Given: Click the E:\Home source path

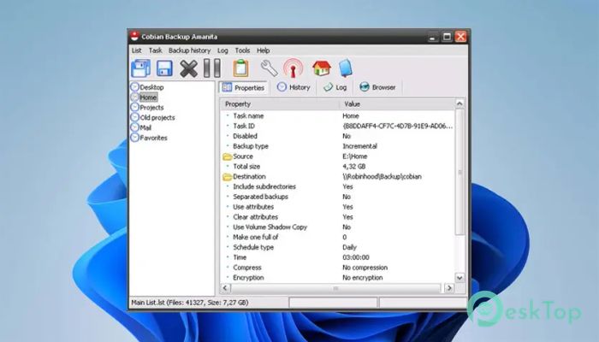Looking at the screenshot, I should click(x=355, y=156).
